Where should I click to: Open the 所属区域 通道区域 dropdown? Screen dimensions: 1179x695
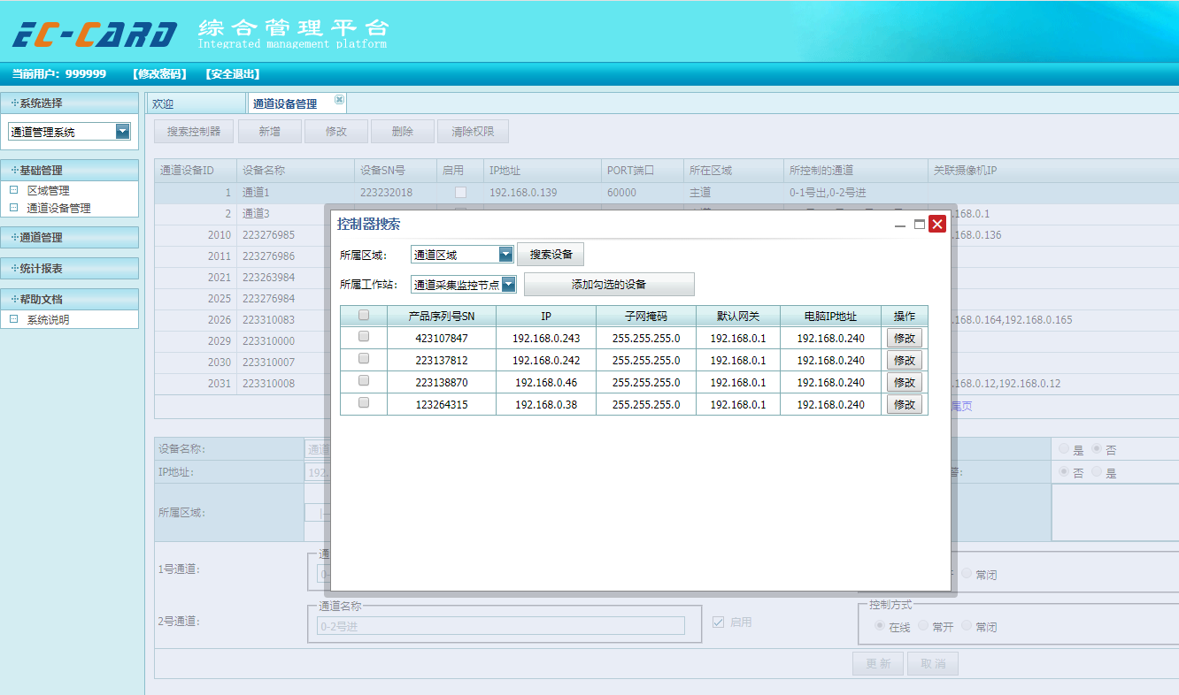click(x=506, y=255)
